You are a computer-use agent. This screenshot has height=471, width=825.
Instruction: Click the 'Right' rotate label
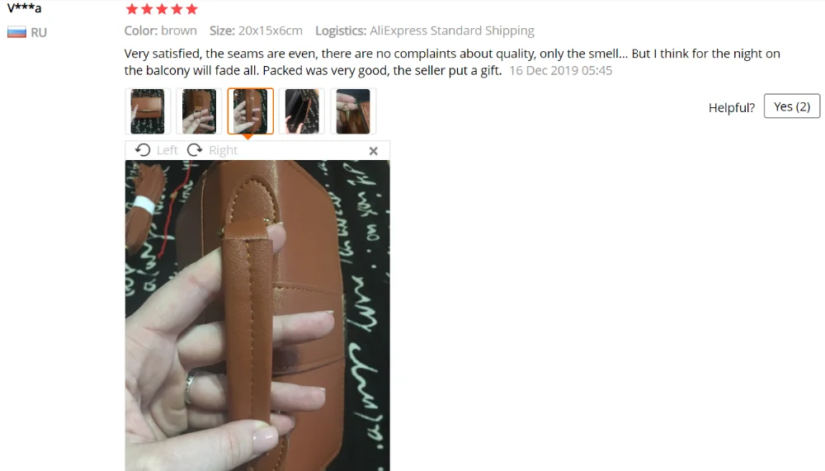[x=223, y=150]
